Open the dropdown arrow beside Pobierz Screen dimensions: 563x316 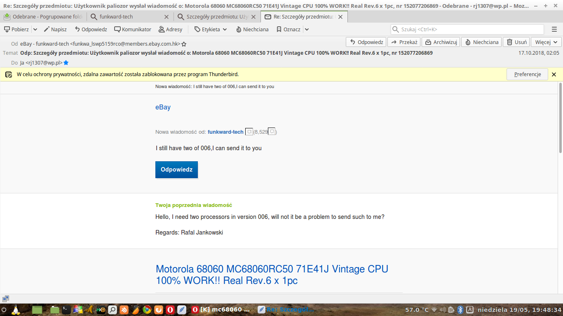tap(35, 29)
